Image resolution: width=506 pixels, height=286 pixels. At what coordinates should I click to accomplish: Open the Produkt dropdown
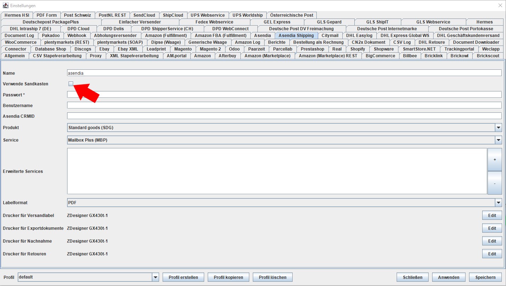[499, 128]
